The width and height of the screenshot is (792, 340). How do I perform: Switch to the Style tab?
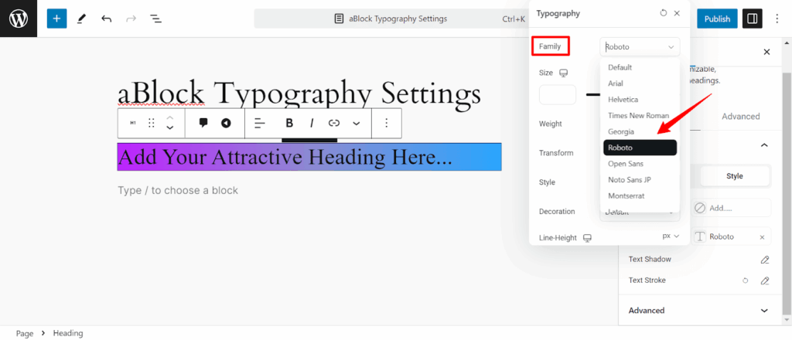tap(735, 176)
